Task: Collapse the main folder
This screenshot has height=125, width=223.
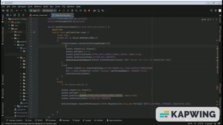Action: click(15, 45)
